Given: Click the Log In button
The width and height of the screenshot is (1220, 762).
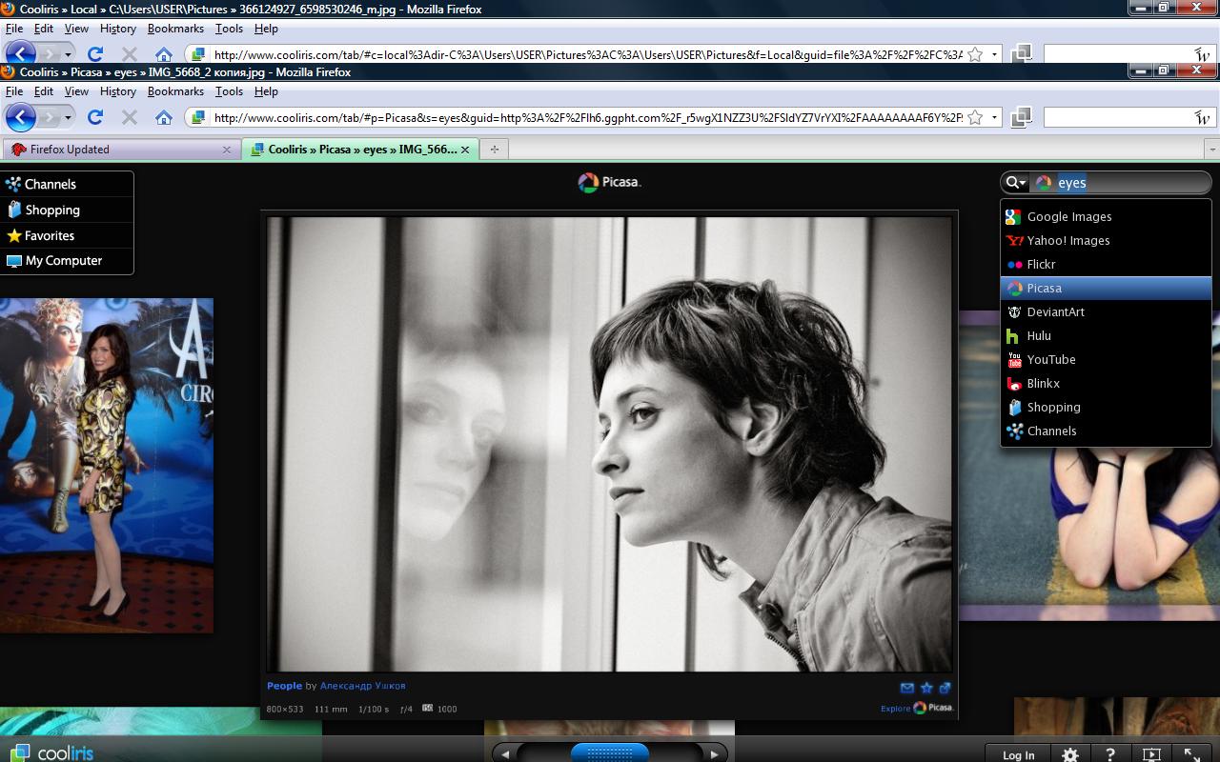Looking at the screenshot, I should click(1018, 754).
